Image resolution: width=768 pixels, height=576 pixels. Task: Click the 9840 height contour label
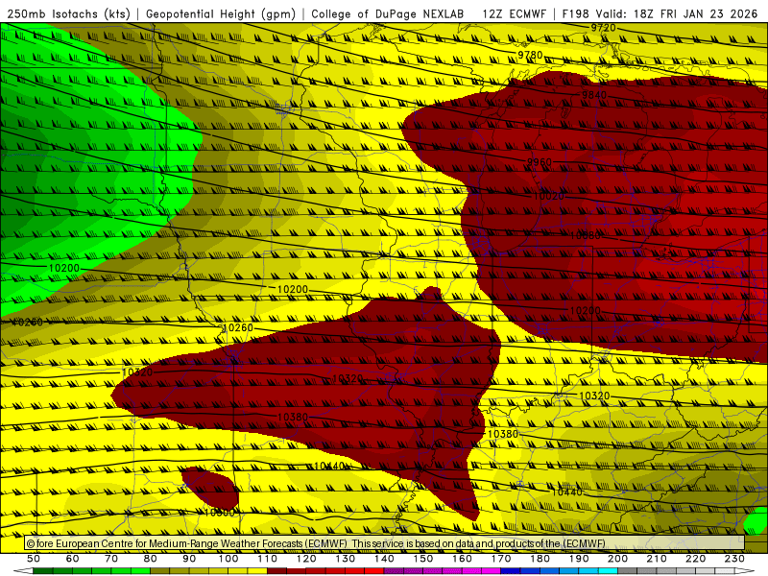pos(594,95)
